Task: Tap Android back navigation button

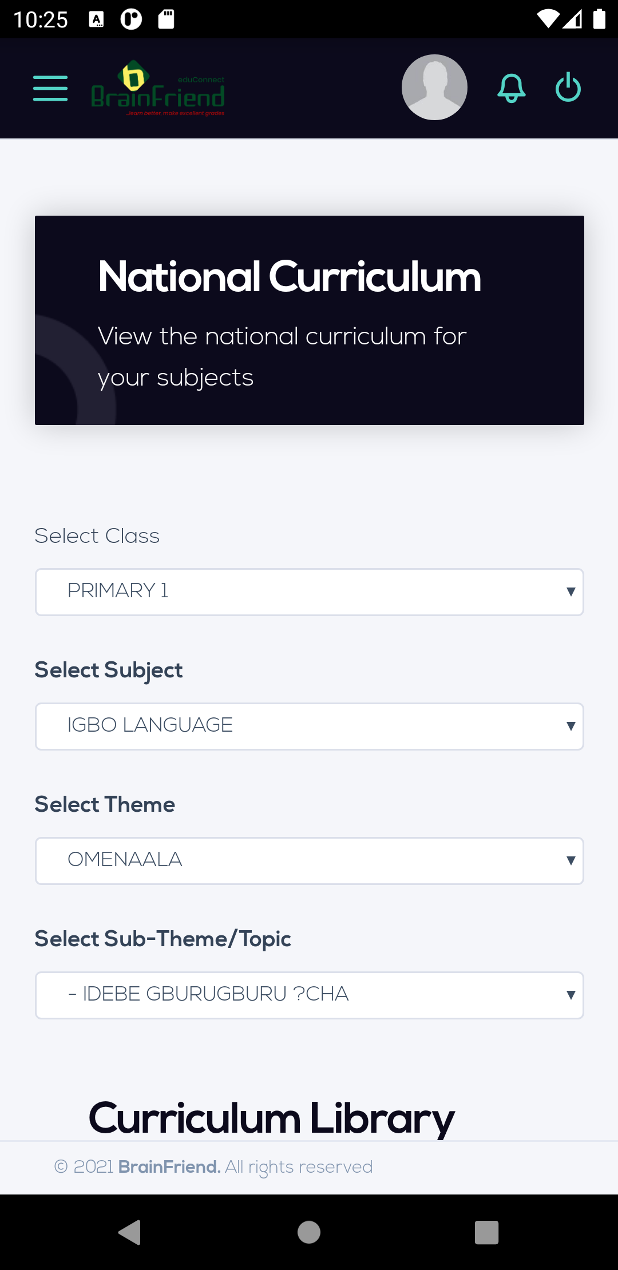Action: 130,1232
